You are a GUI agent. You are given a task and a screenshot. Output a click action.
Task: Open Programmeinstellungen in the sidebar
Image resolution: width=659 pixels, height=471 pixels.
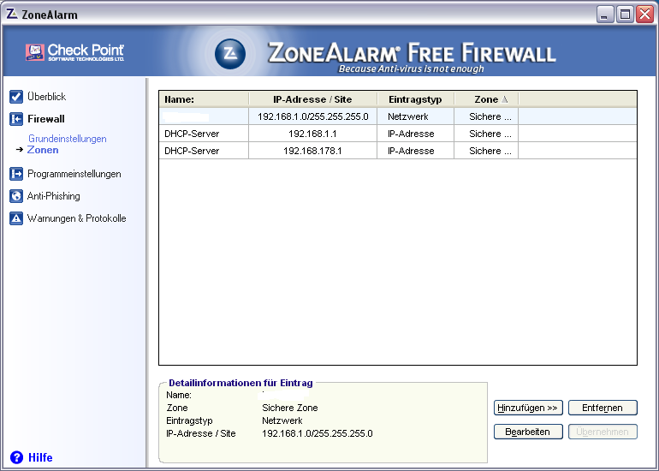[74, 174]
